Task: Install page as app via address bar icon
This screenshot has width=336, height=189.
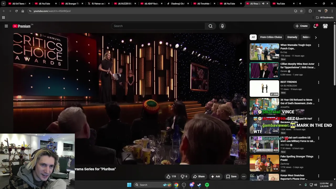Action: pos(296,11)
